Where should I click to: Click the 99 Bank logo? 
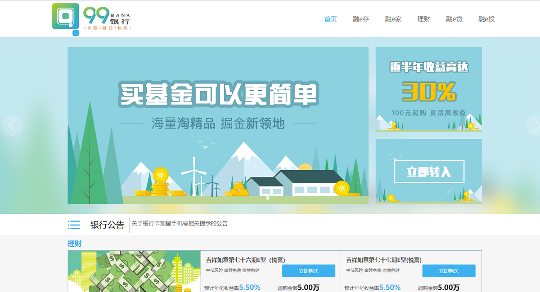coord(92,19)
